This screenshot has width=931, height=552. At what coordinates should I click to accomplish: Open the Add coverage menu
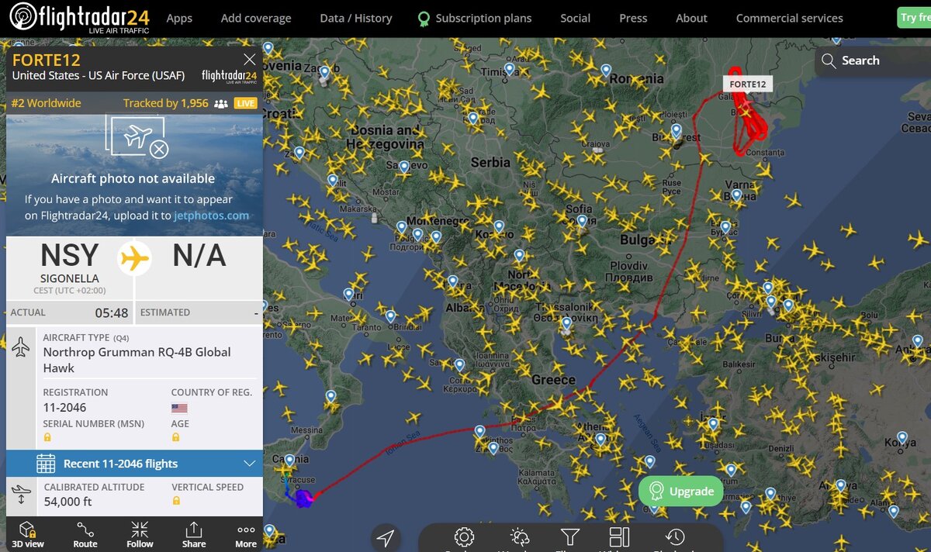[256, 18]
